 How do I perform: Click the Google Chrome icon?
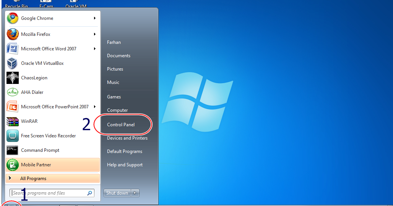(x=13, y=18)
